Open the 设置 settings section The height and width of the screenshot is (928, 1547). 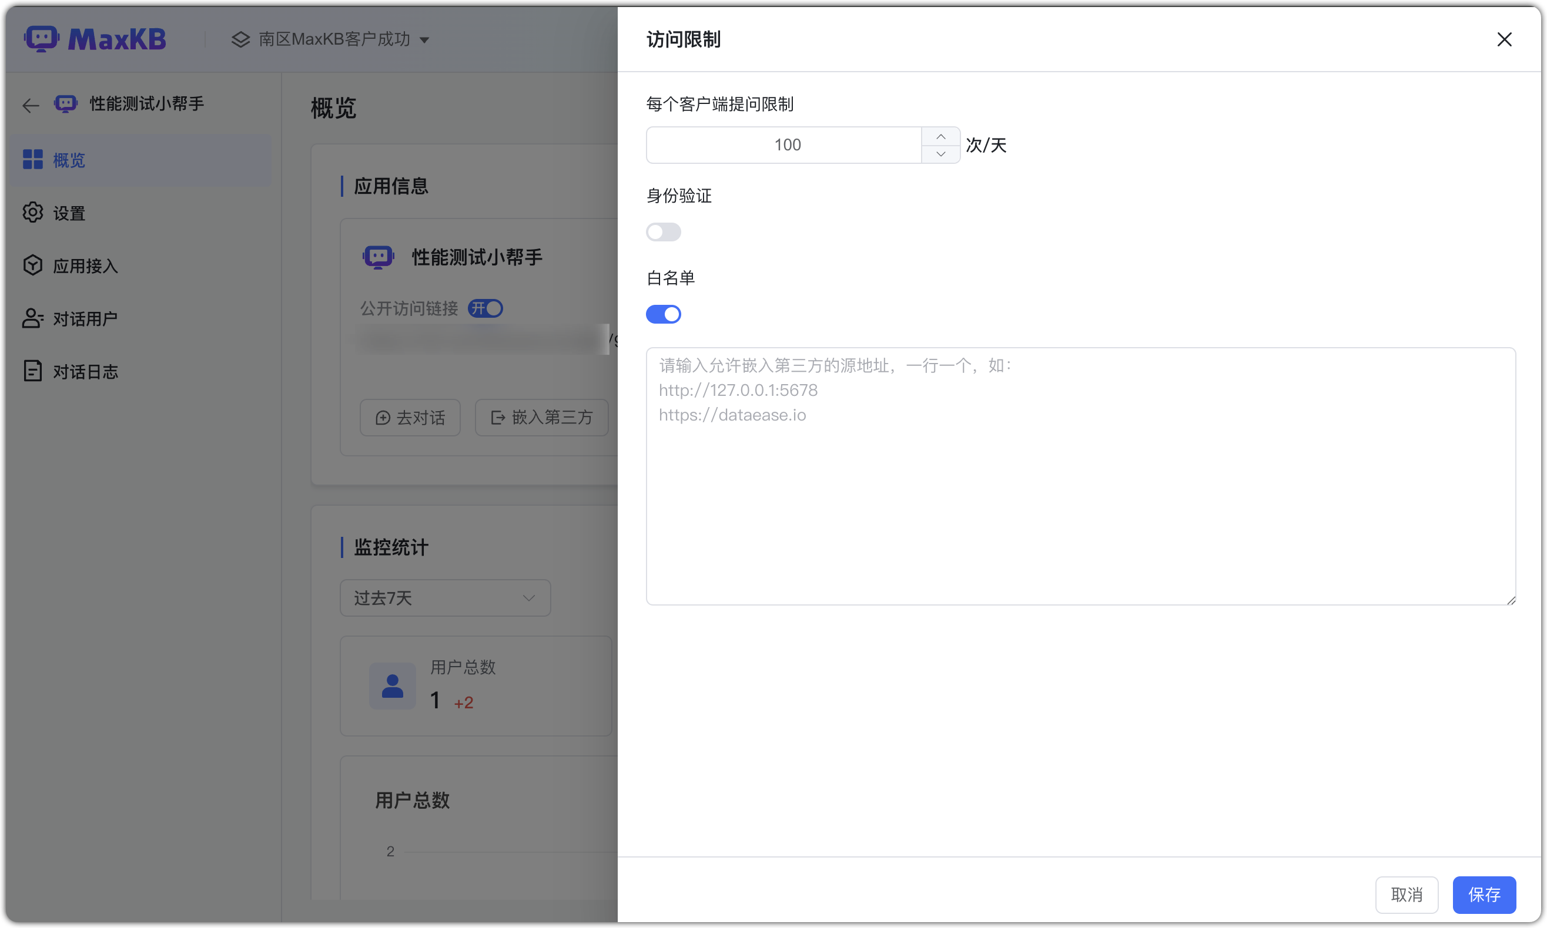(68, 213)
